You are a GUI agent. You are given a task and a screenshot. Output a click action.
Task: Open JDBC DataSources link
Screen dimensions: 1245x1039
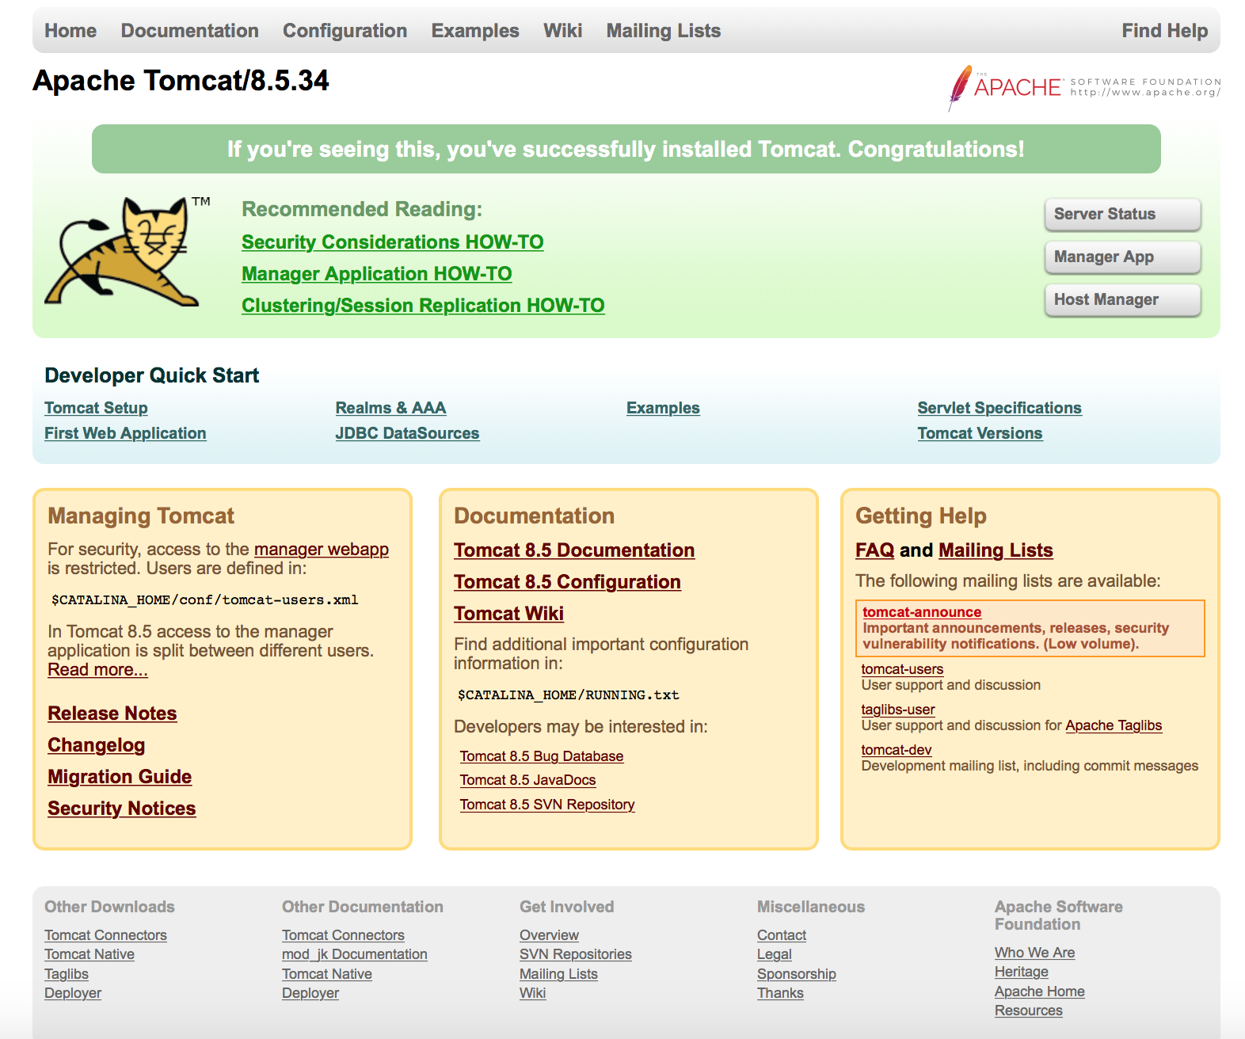pos(408,433)
